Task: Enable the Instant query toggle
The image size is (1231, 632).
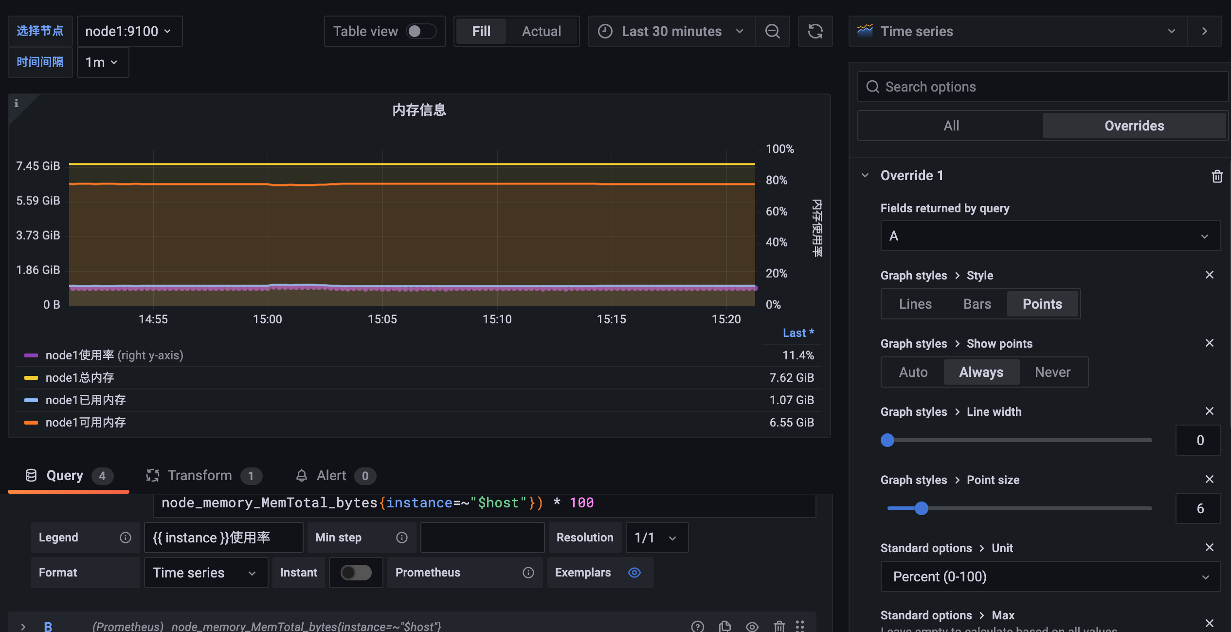Action: point(356,573)
